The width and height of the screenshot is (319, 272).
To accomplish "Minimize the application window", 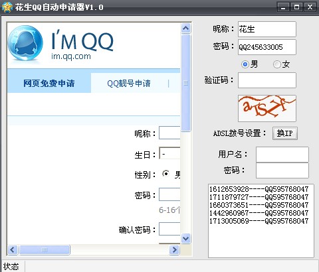I will point(283,7).
